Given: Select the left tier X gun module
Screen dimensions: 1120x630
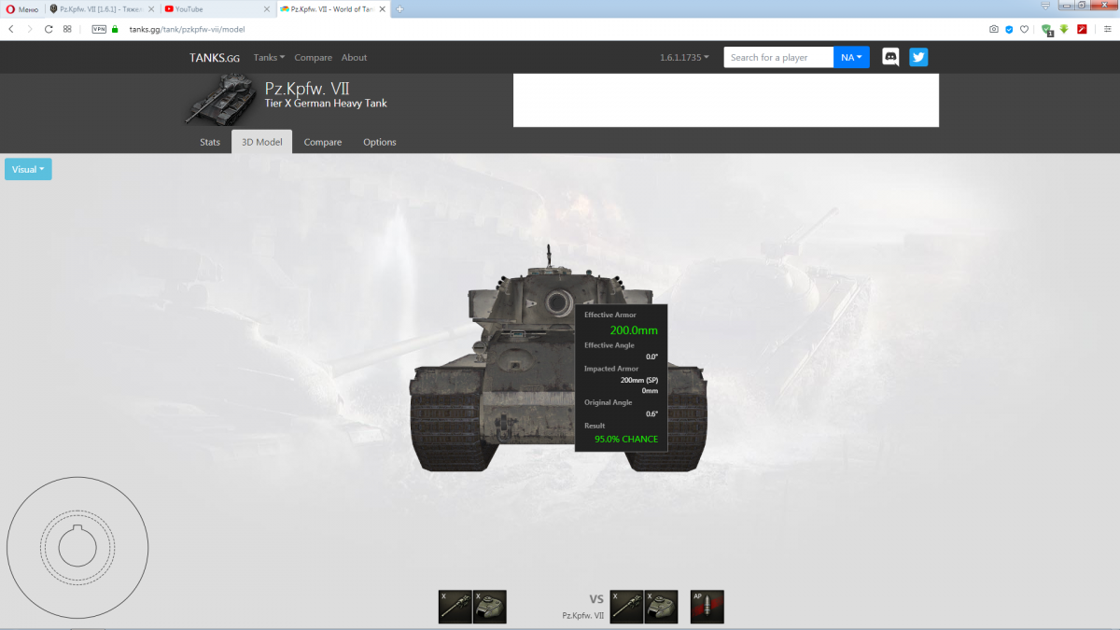Looking at the screenshot, I should tap(455, 607).
